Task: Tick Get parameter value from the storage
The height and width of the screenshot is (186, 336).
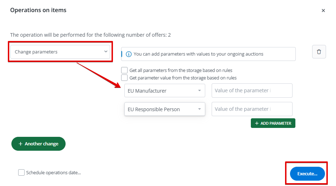Action: tap(124, 78)
